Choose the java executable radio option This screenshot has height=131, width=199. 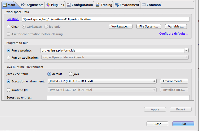pos(70,74)
